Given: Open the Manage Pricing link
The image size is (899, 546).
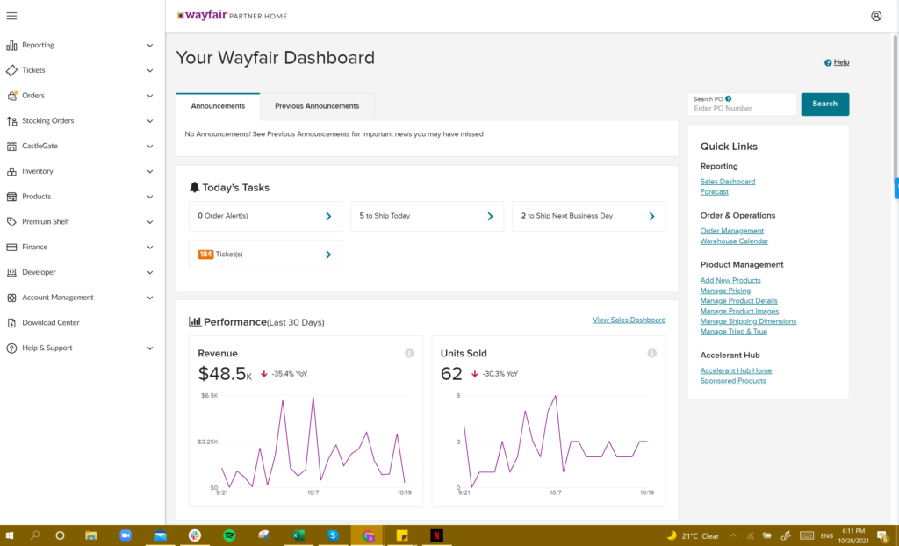Looking at the screenshot, I should pos(725,291).
